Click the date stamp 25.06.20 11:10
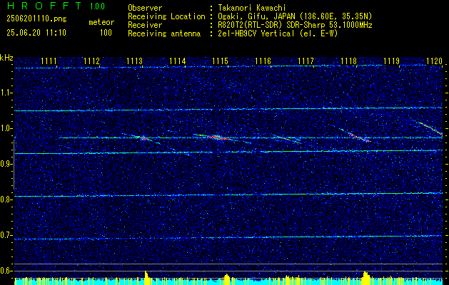The width and height of the screenshot is (449, 285). pyautogui.click(x=36, y=33)
